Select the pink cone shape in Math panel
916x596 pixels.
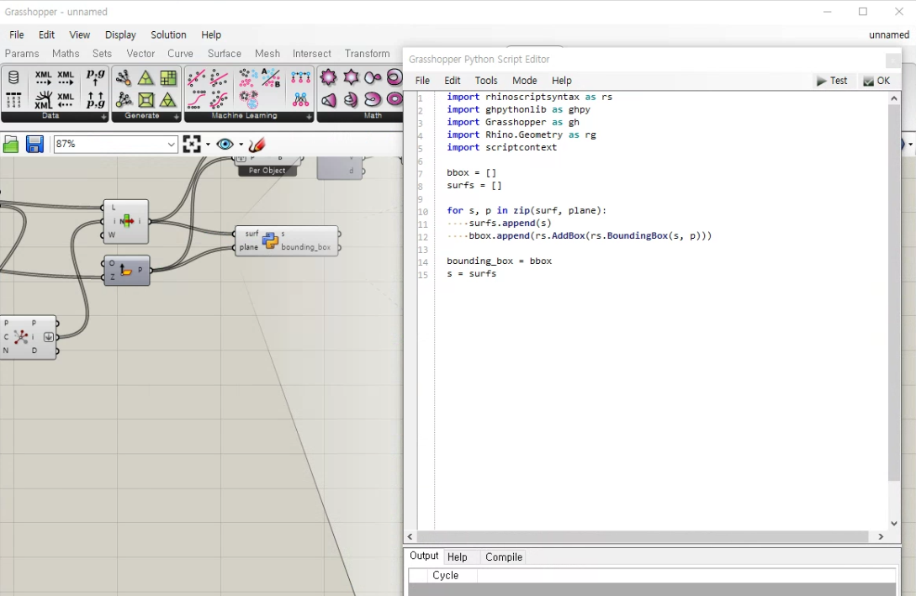[x=328, y=100]
